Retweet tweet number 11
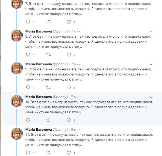This screenshot has height=156, width=162. tap(48, 153)
